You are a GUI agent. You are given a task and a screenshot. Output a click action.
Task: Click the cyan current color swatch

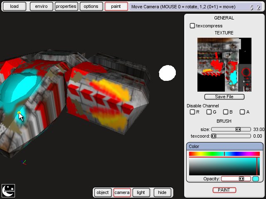256,179
